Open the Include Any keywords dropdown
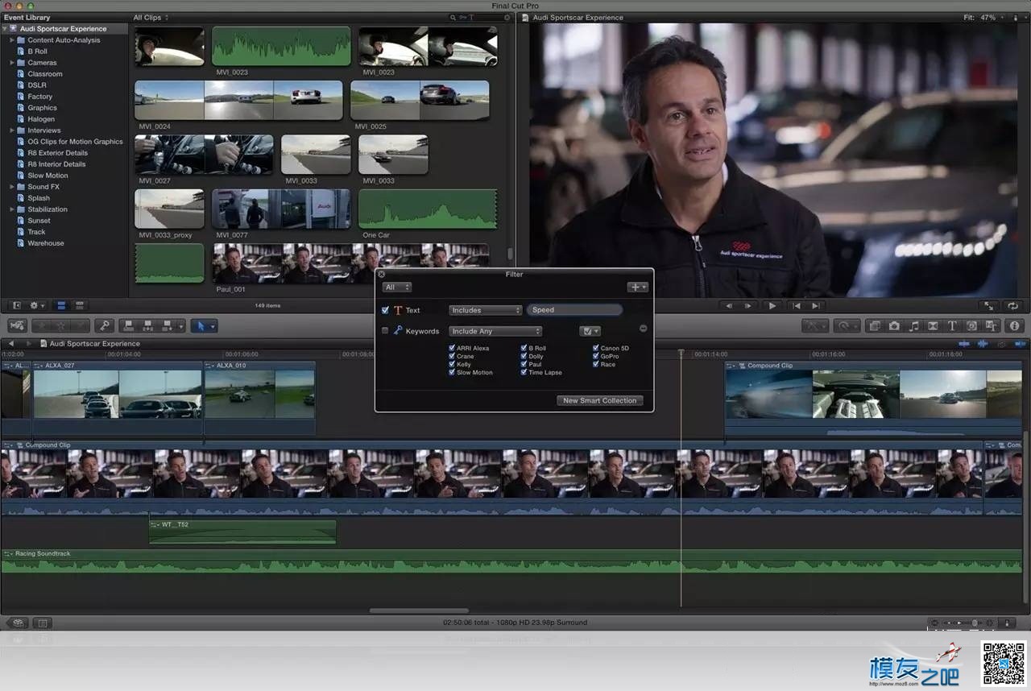Viewport: 1031px width, 691px height. (x=495, y=331)
